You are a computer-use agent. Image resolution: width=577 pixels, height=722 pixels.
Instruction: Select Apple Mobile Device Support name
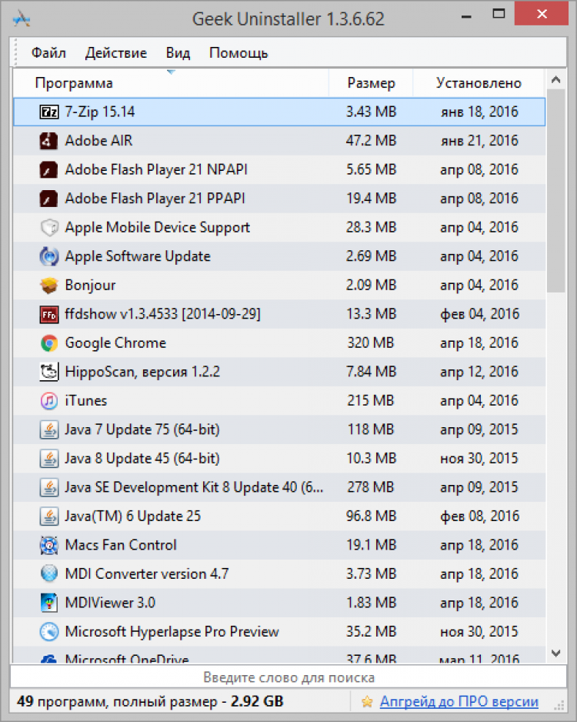(x=158, y=228)
